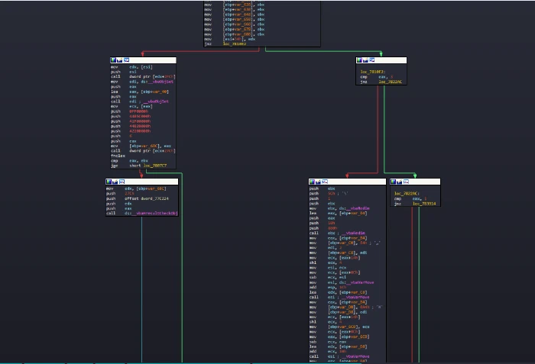Screen dimensions: 535x364
Task: Click pencil edit icon on __vbaHresultCheckObj block
Action: (115, 182)
